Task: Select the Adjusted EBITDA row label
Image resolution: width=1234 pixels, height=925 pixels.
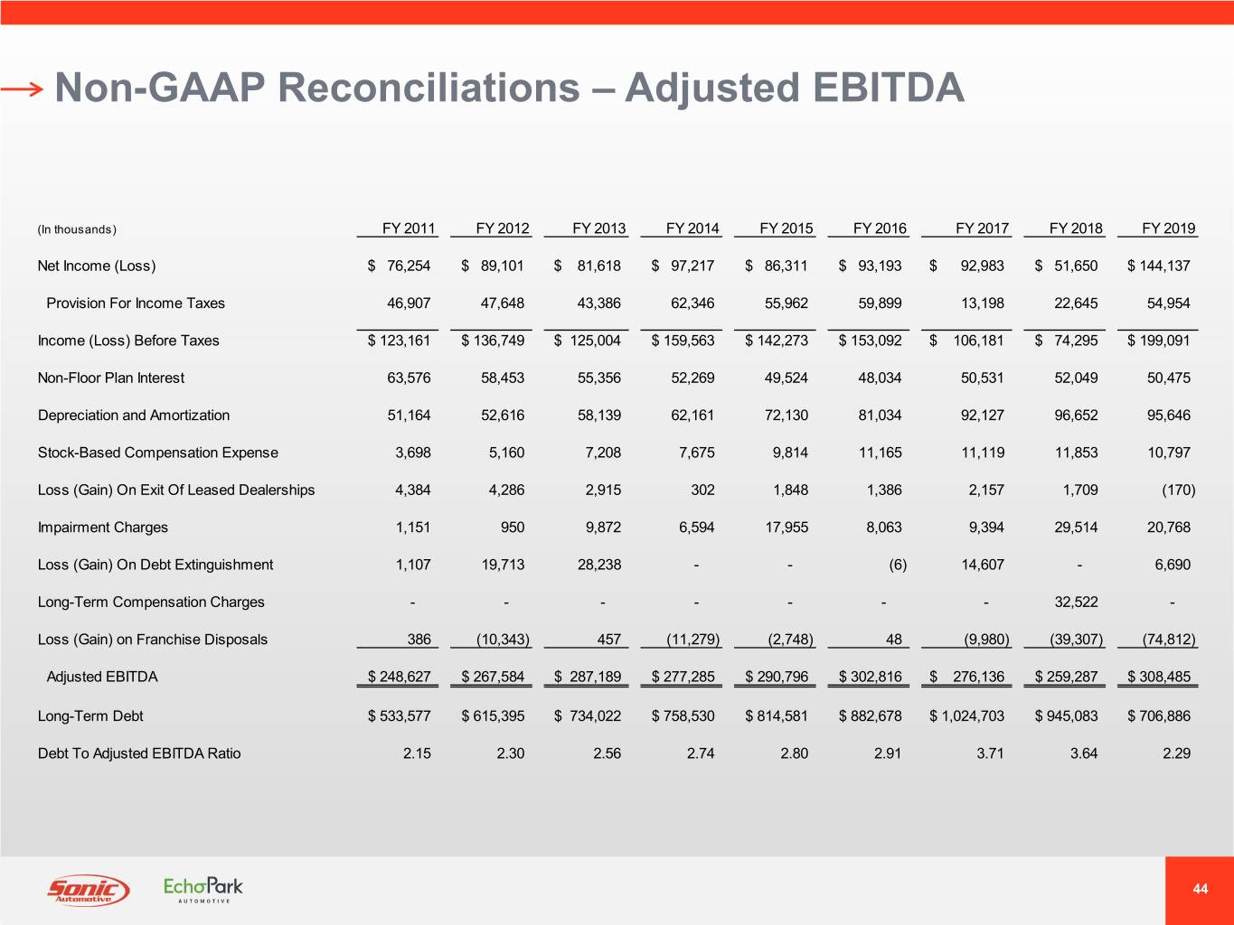Action: pyautogui.click(x=102, y=677)
